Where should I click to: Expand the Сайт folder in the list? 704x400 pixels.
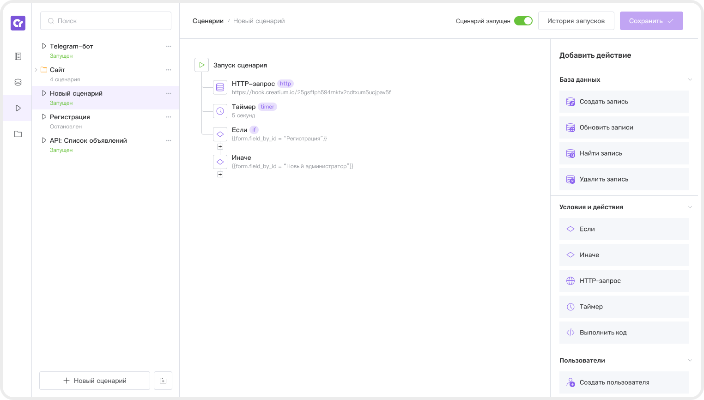tap(36, 70)
